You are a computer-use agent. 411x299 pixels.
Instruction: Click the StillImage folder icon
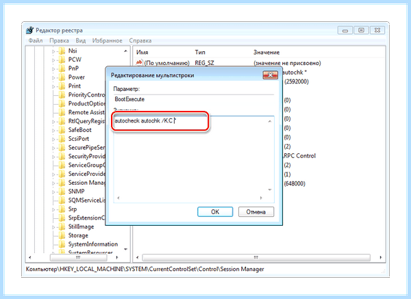[x=62, y=226]
